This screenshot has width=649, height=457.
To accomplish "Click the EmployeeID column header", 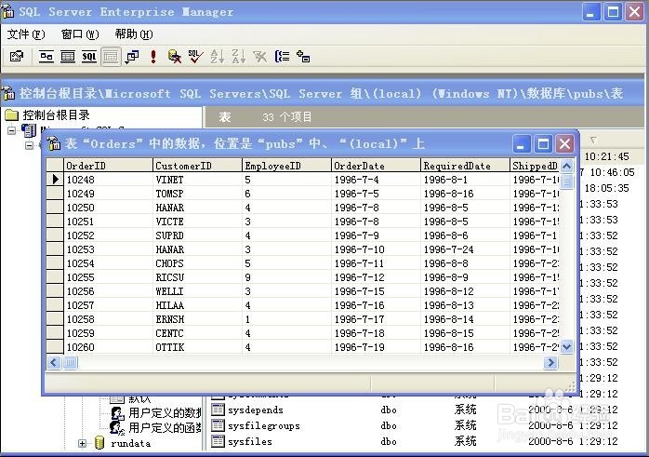I will (x=286, y=166).
